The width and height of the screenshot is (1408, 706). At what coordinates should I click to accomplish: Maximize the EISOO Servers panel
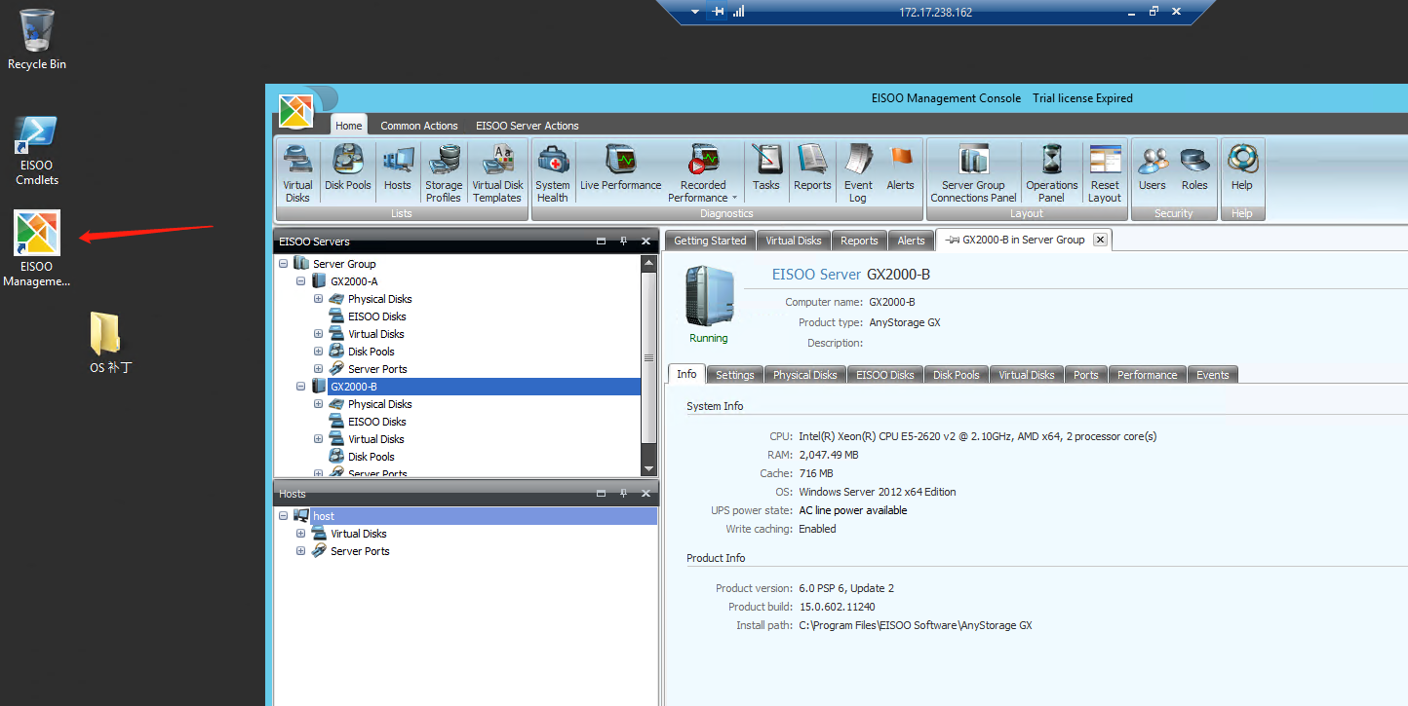coord(601,241)
